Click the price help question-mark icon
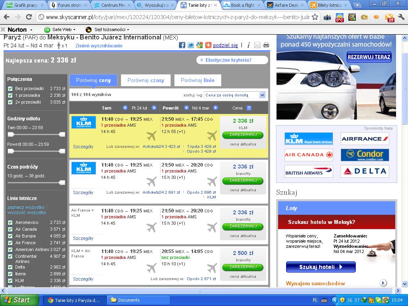The width and height of the screenshot is (408, 306). pyautogui.click(x=249, y=108)
